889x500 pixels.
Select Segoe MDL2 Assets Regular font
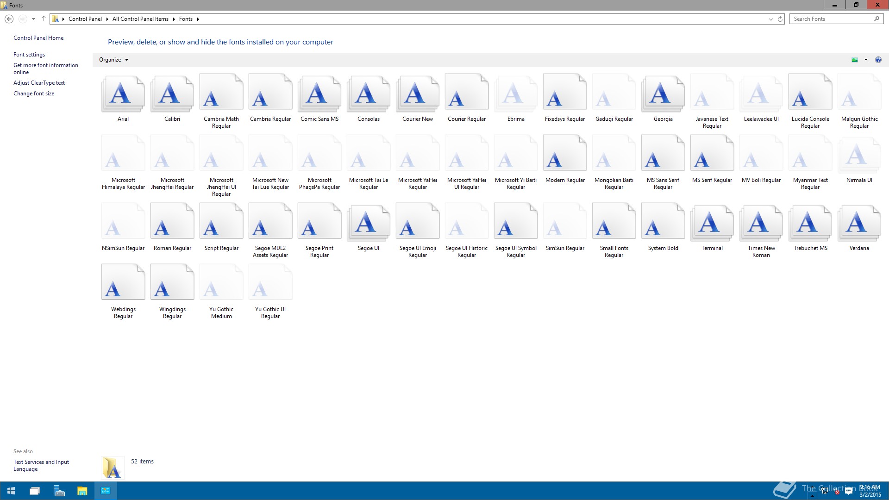click(x=270, y=221)
